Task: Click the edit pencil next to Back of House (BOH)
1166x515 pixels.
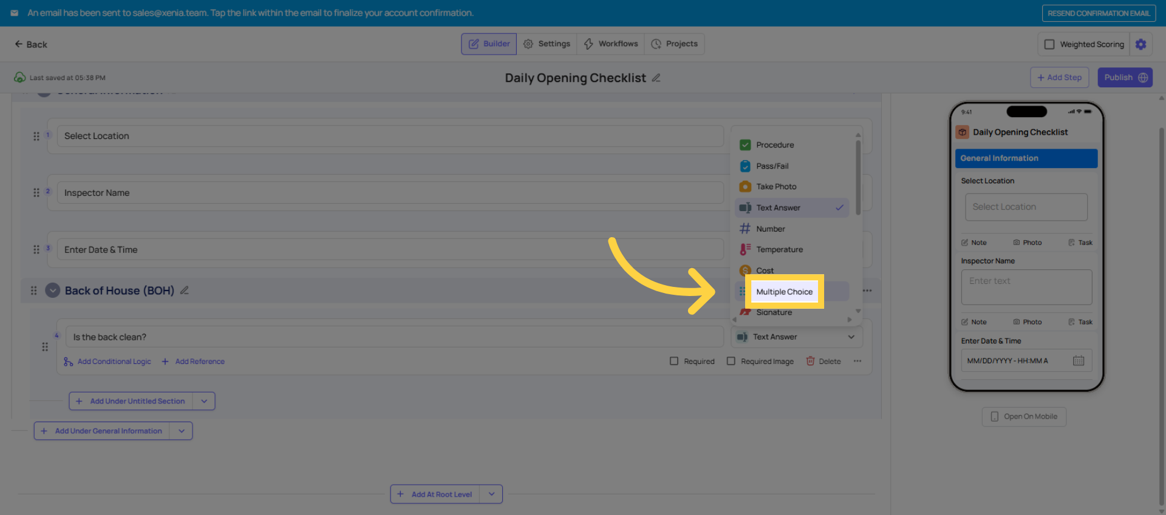Action: [185, 291]
